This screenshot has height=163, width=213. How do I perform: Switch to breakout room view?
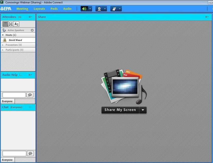coord(11,24)
